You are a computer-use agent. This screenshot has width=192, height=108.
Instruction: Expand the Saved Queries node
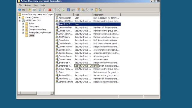(19, 17)
